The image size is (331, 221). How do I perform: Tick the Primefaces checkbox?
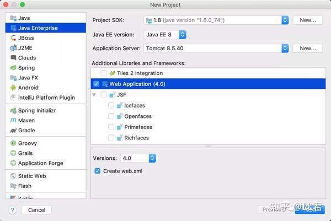click(111, 127)
